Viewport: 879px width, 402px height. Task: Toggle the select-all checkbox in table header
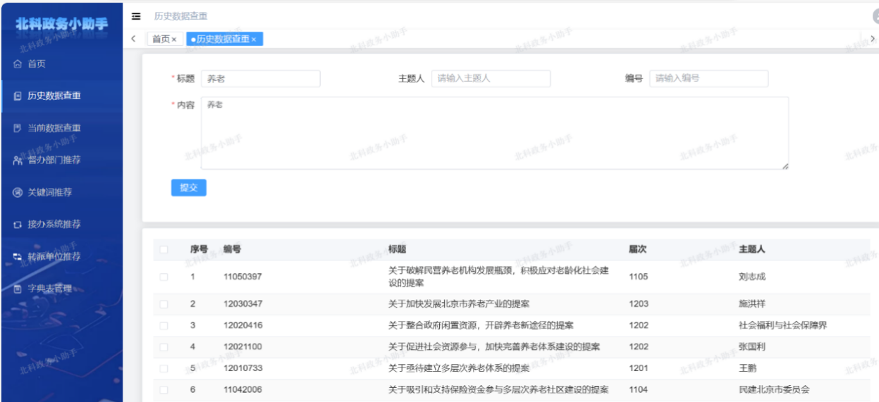click(164, 249)
